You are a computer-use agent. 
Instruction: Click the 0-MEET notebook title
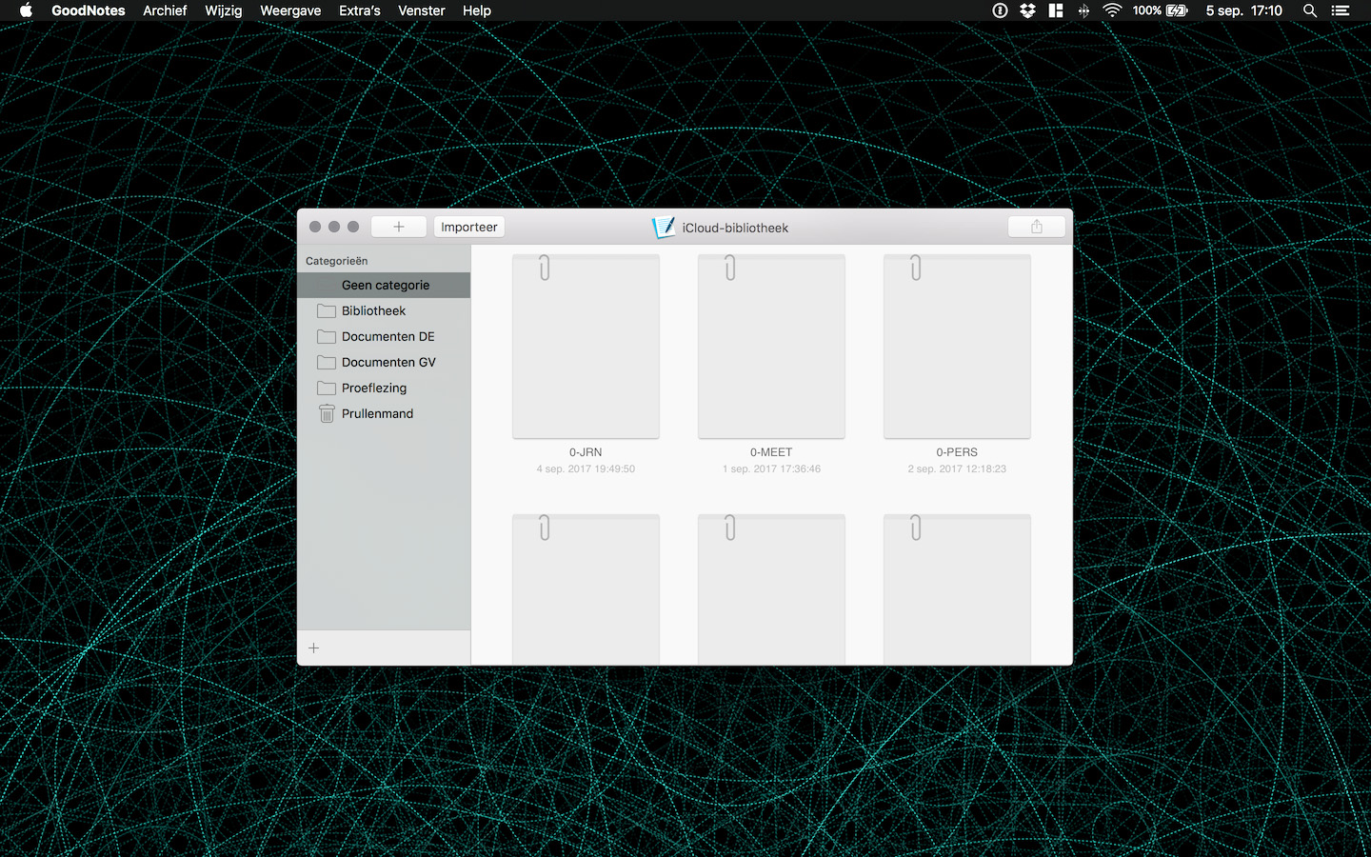coord(771,452)
